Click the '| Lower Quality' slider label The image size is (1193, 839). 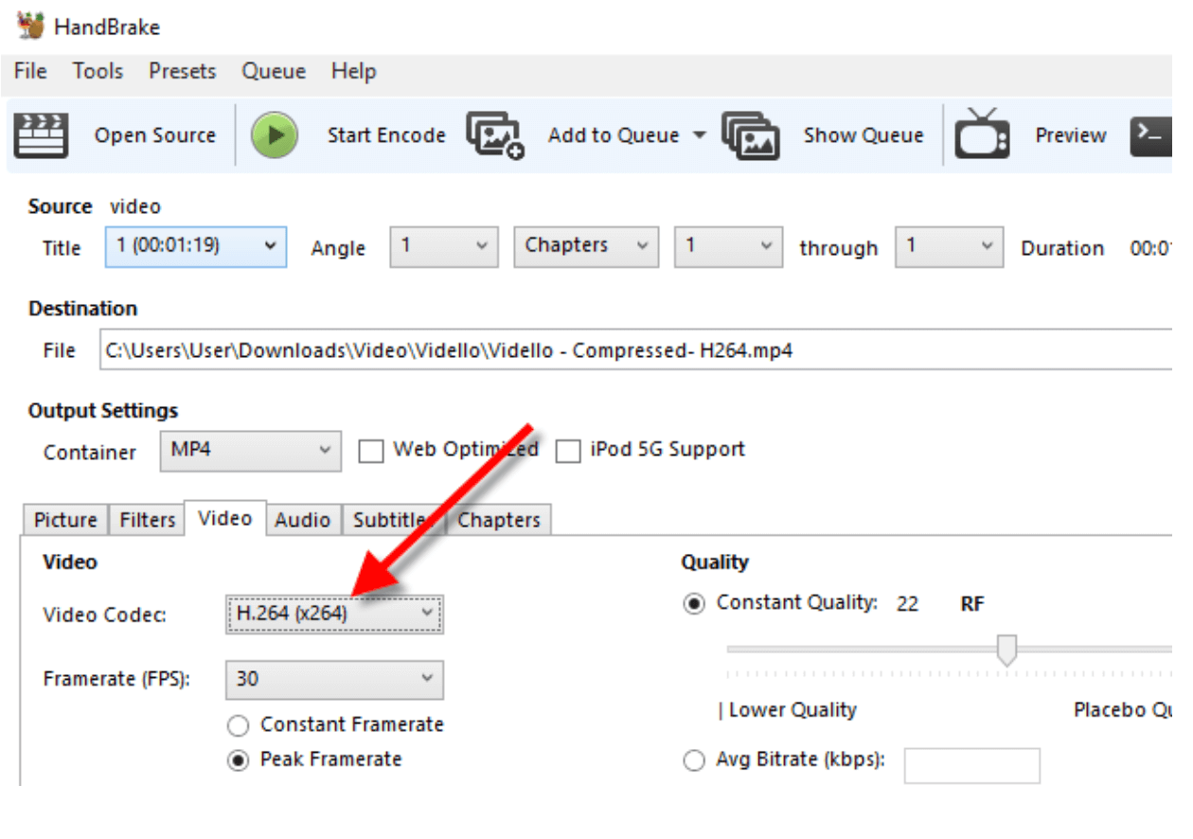788,710
